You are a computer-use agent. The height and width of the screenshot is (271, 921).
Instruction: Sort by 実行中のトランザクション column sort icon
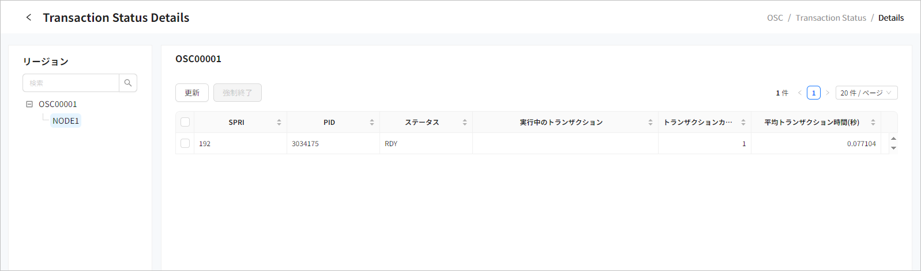pyautogui.click(x=651, y=122)
